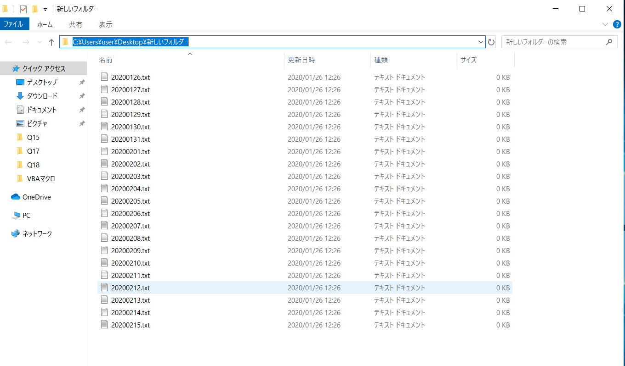The image size is (625, 366).
Task: Open the recent locations dropdown arrow
Action: (x=39, y=42)
